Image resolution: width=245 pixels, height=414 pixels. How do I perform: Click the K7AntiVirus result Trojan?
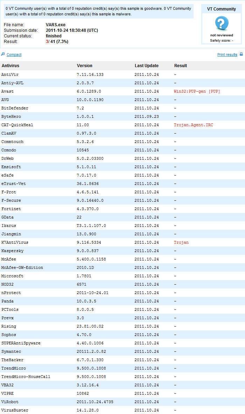(x=181, y=242)
